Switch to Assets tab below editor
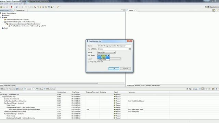Viewport: 219px width, 123px height. (x=13, y=85)
